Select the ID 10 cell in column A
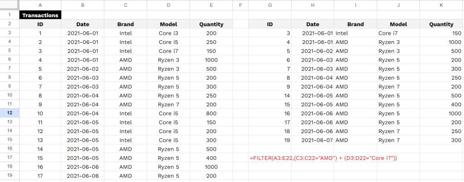This screenshot has height=182, width=464. click(x=40, y=113)
